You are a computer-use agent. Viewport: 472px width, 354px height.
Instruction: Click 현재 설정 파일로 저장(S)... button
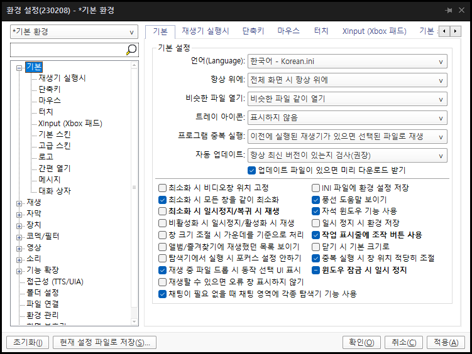coord(104,342)
